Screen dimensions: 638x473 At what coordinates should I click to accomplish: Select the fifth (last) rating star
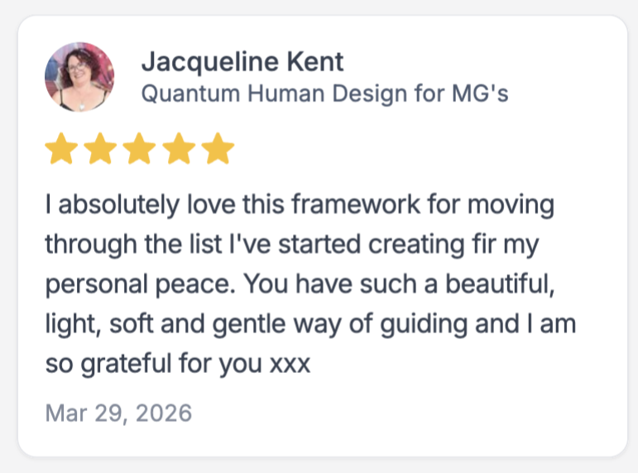tap(218, 150)
